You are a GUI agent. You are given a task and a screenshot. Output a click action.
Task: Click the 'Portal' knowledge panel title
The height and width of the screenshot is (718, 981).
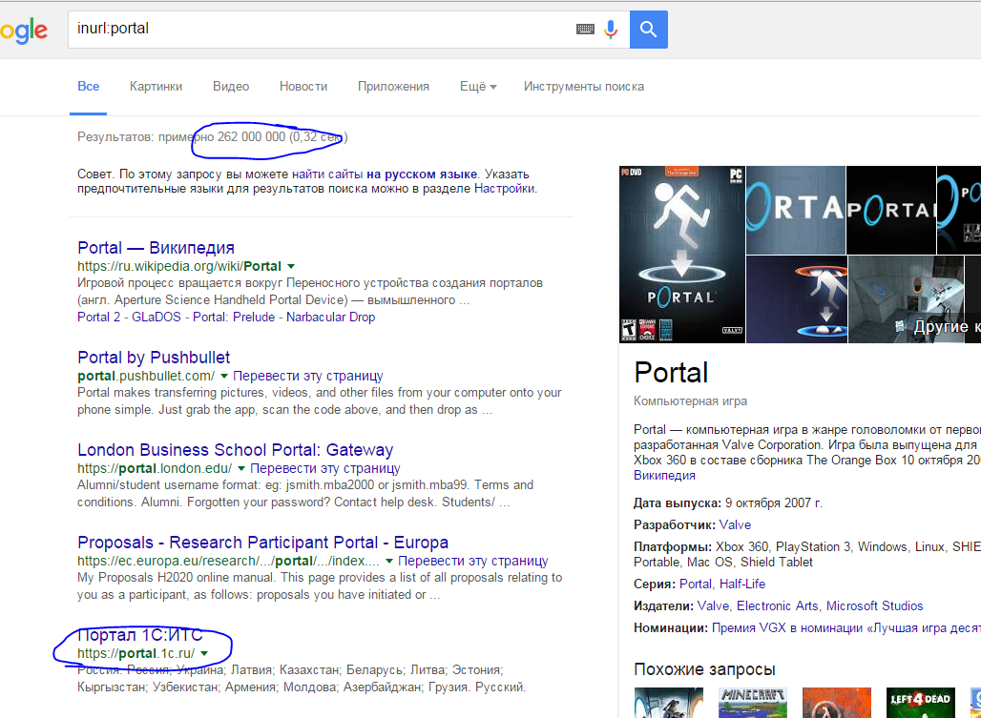point(671,373)
